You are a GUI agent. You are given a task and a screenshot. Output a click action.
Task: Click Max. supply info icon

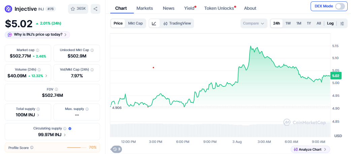pos(87,109)
